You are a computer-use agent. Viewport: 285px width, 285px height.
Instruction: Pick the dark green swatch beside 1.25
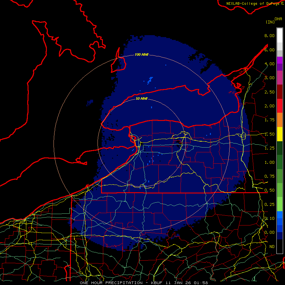[x=280, y=148]
